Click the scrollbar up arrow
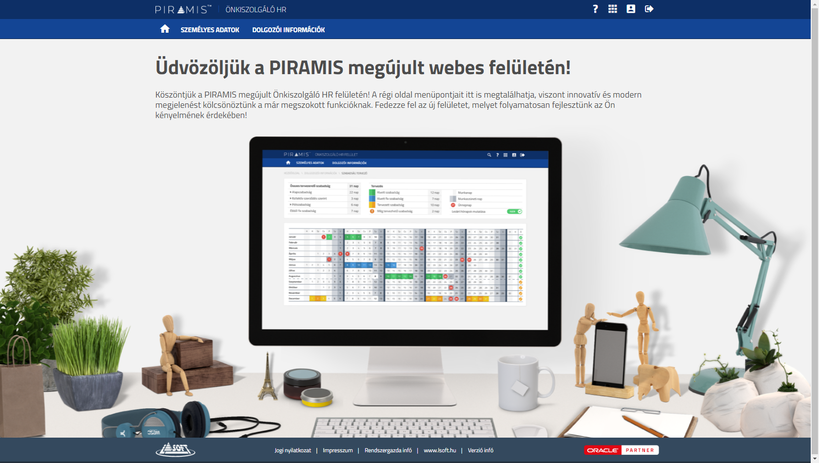 coord(815,3)
